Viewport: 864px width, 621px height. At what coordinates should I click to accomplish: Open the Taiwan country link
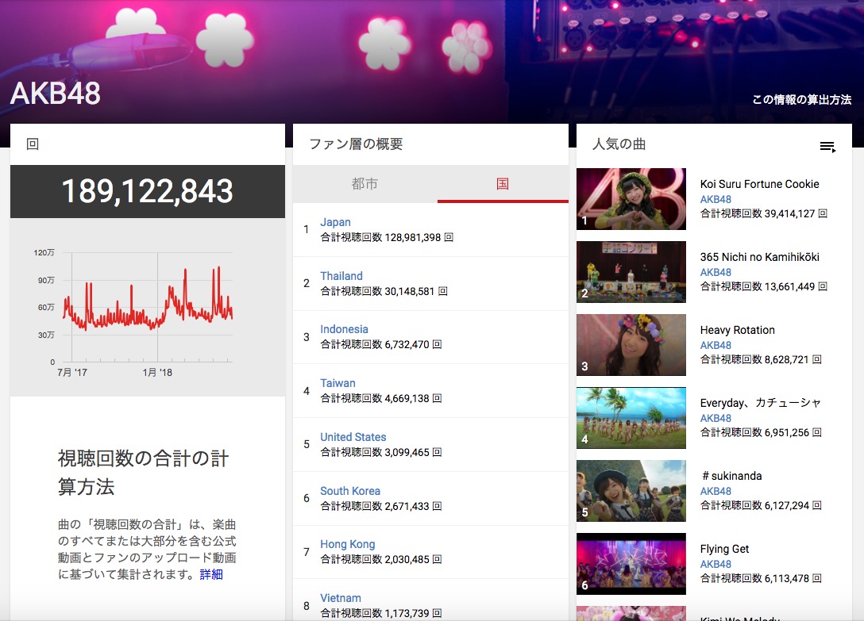[337, 383]
